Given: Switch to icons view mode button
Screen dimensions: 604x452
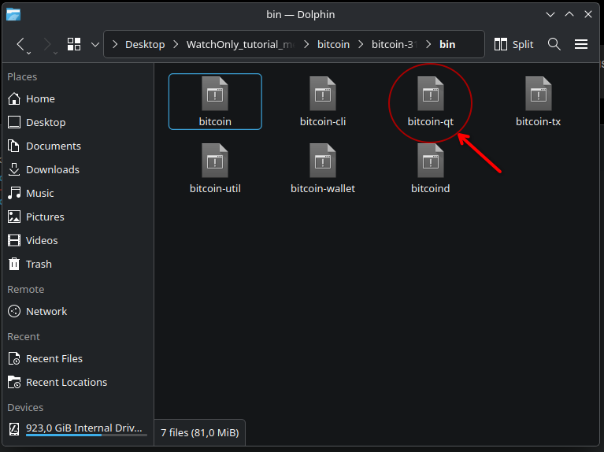Looking at the screenshot, I should [x=74, y=44].
